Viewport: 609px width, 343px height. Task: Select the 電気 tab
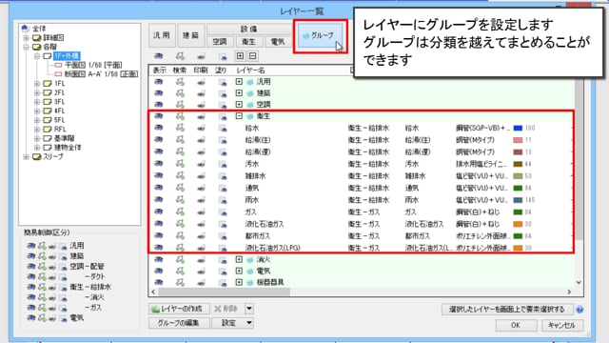277,42
